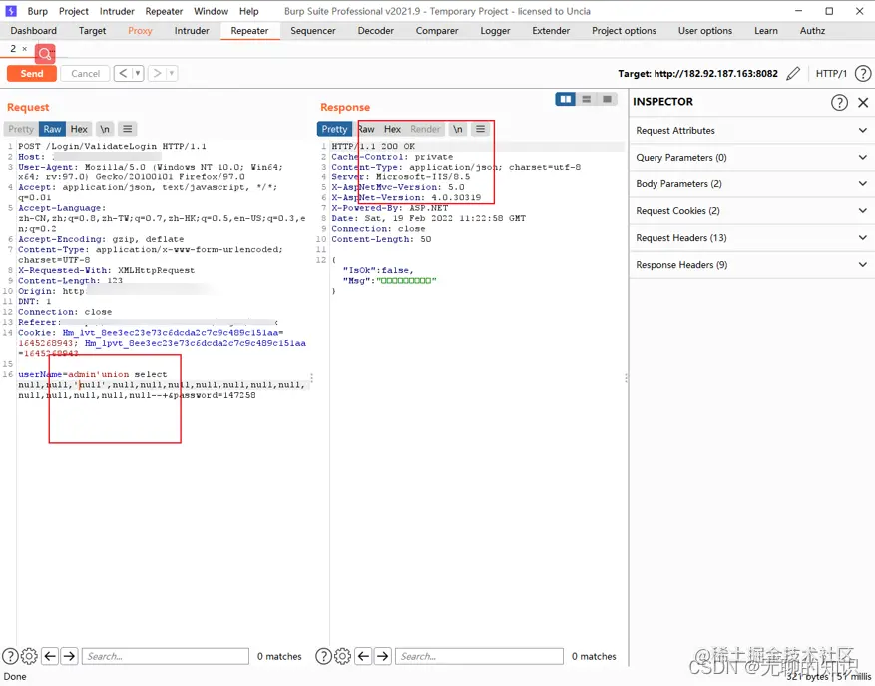Open the request search help icon
Screen dimensions: 875x686
[x=10, y=656]
